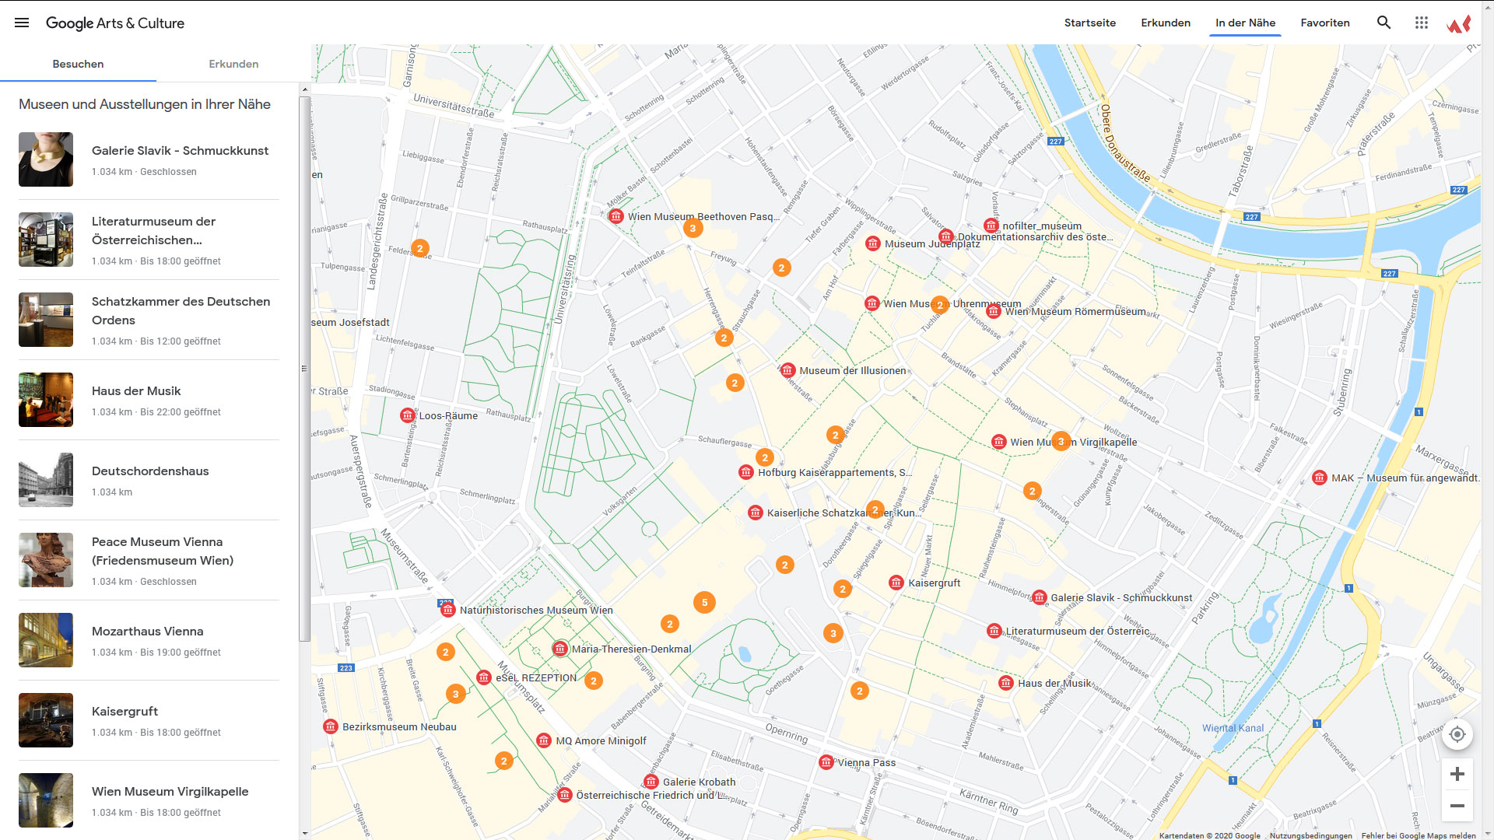
Task: Click Wien Museum Virgilkapelle thumbnail
Action: (46, 800)
